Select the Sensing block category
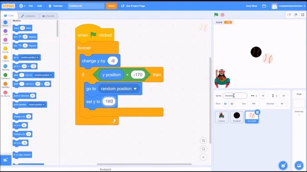Viewport: 307px width, 172px height. pos(5,67)
